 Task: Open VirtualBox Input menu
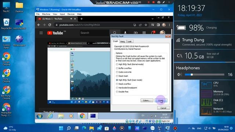tap(62, 14)
